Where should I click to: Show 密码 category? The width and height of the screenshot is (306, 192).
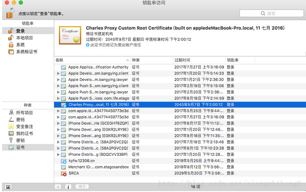tap(28, 120)
